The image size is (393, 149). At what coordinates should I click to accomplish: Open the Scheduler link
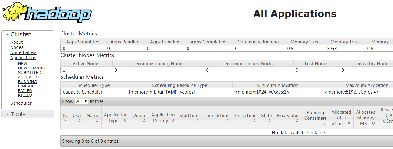21,103
